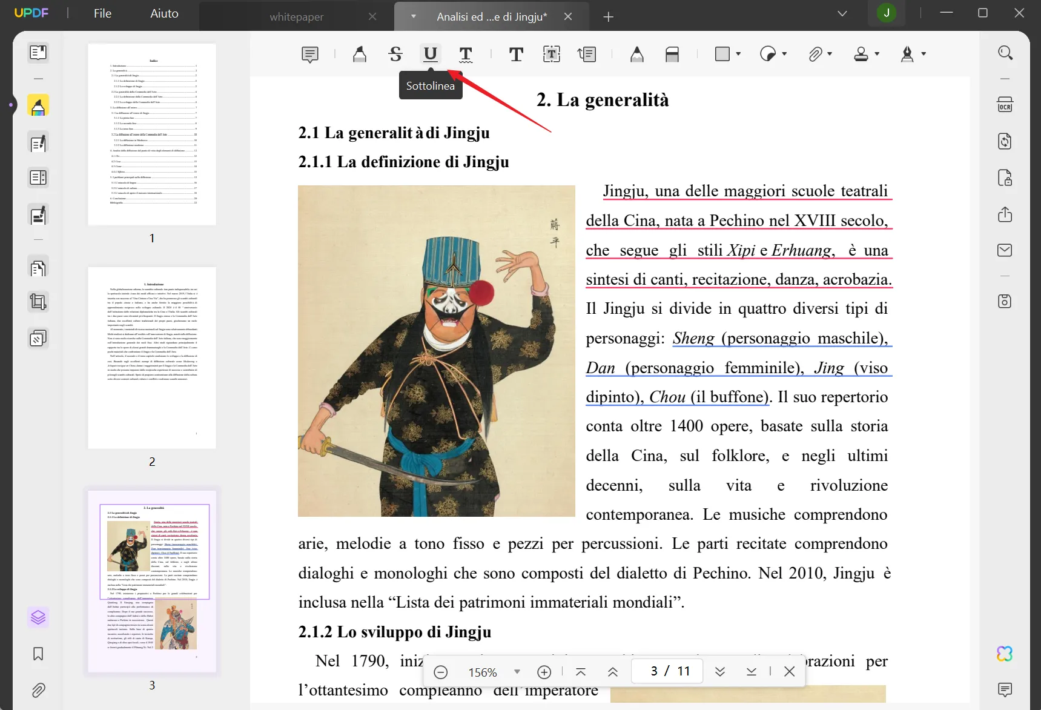Image resolution: width=1041 pixels, height=710 pixels.
Task: Click the Search magnifier icon
Action: click(1005, 53)
